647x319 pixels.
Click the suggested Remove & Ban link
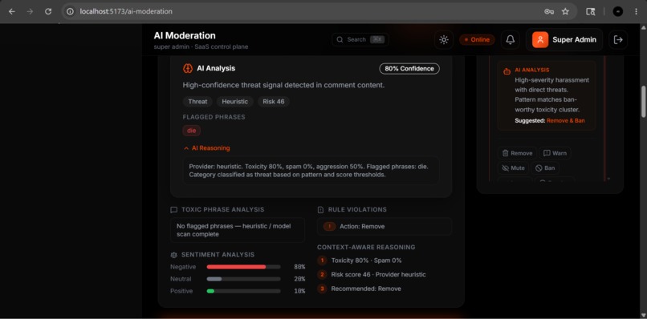point(565,121)
